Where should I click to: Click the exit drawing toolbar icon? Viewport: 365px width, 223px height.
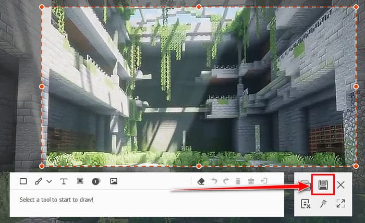point(264,181)
